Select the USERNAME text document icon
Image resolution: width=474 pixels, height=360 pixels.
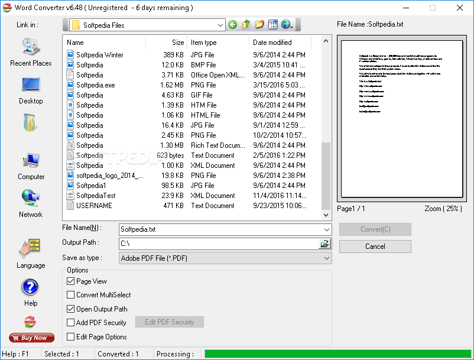(70, 206)
